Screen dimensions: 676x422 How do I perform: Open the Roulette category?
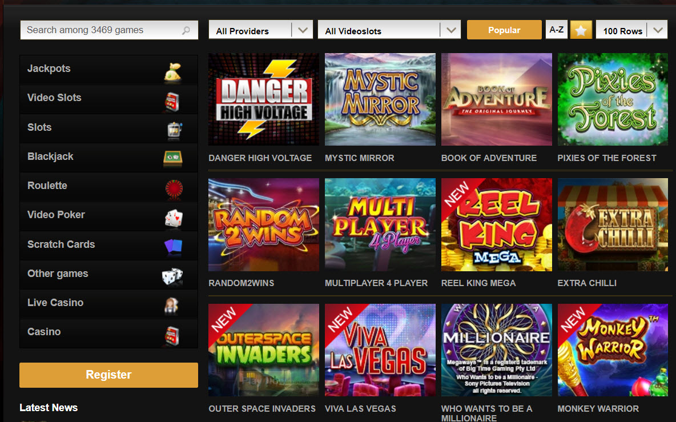[108, 187]
